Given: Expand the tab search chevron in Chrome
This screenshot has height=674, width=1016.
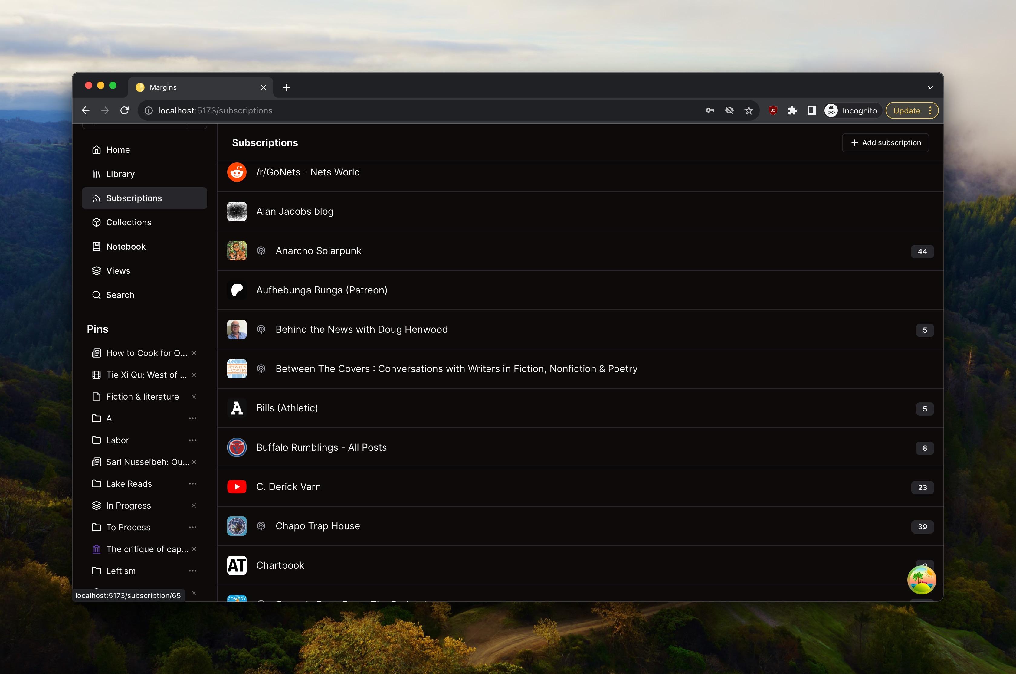Looking at the screenshot, I should pyautogui.click(x=930, y=87).
